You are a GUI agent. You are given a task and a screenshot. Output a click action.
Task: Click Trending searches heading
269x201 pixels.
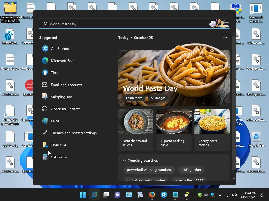coord(143,160)
